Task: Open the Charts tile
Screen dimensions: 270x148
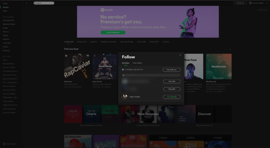Action: point(91,114)
